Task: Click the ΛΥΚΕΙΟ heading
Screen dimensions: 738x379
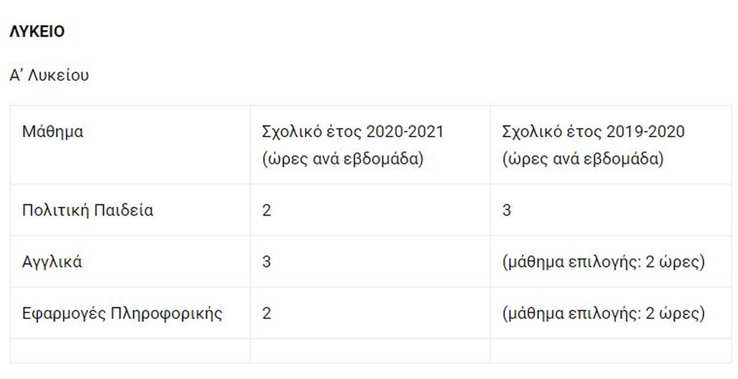Action: coord(37,32)
